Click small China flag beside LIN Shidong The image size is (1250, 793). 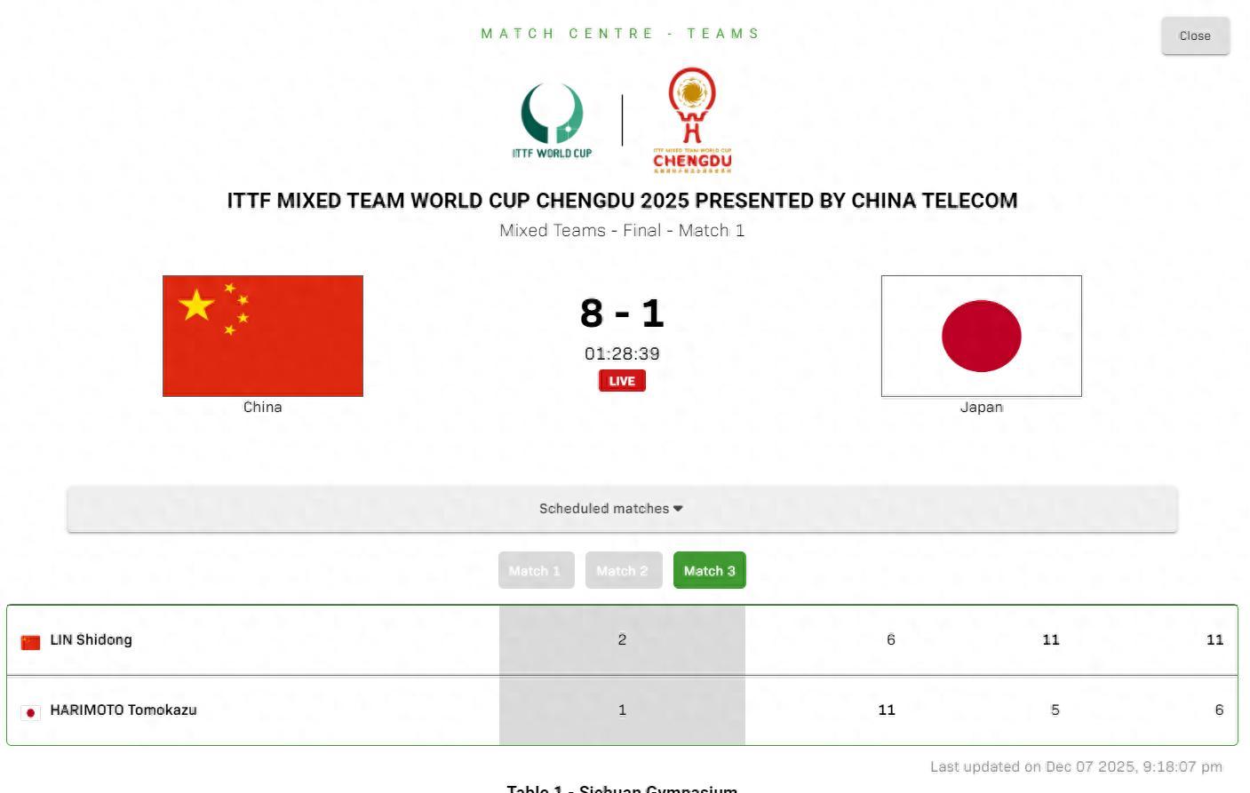click(x=31, y=641)
